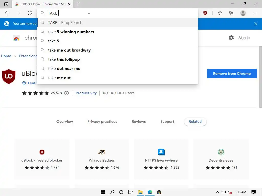Image resolution: width=262 pixels, height=196 pixels.
Task: Click the page vertical scrollbar thumb
Action: (x=260, y=77)
